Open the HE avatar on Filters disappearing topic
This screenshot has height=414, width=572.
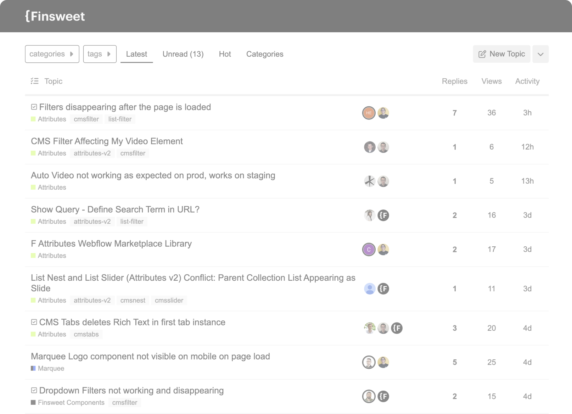click(369, 113)
